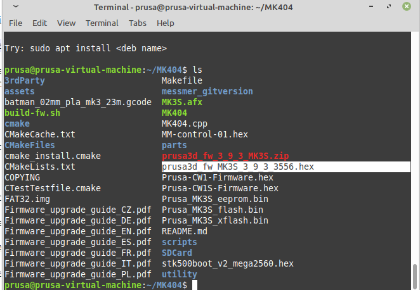Click the highlighted prusa3d_fw_MK3S_3_9_3_3556.hex line
420x290 pixels.
[238, 167]
